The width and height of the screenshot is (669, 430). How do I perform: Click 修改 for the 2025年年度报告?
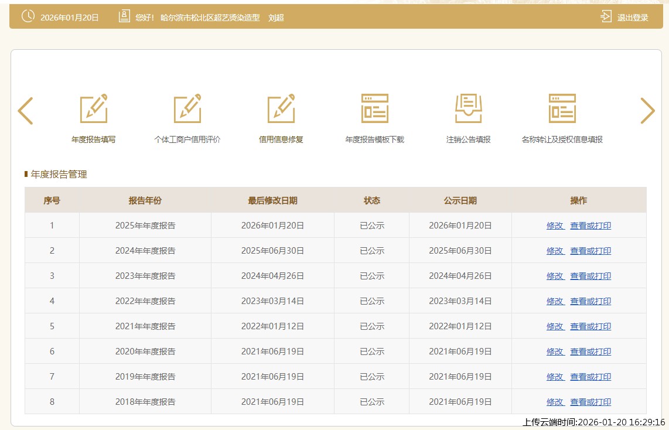[x=555, y=226]
